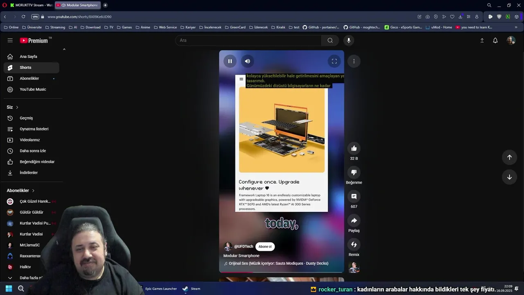
Task: Open uMod - Home bookmark
Action: coord(439,27)
